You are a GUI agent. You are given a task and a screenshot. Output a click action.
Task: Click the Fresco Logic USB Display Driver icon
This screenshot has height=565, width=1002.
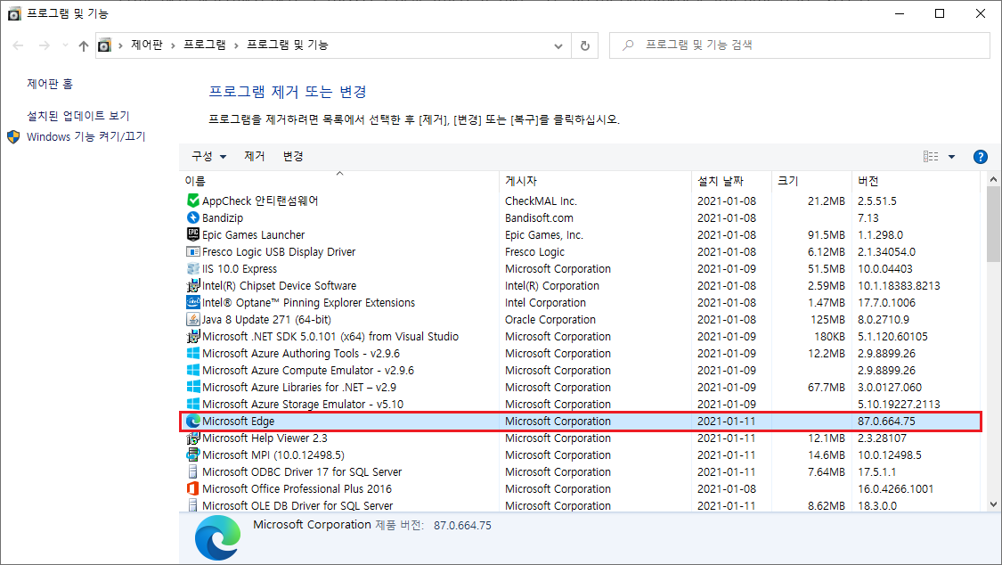(193, 252)
